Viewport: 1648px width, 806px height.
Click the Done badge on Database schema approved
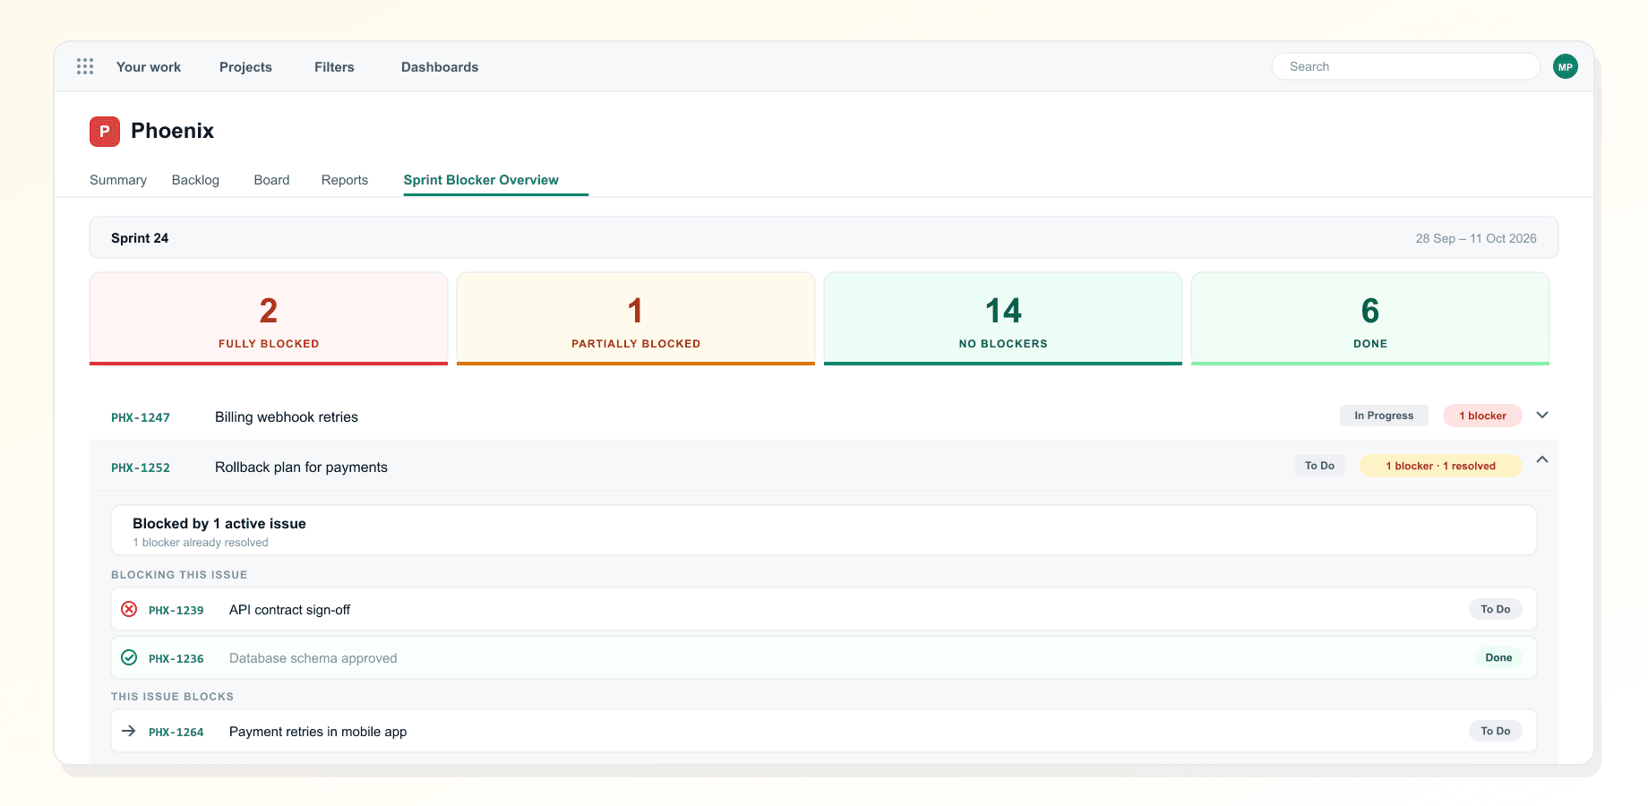(1498, 657)
